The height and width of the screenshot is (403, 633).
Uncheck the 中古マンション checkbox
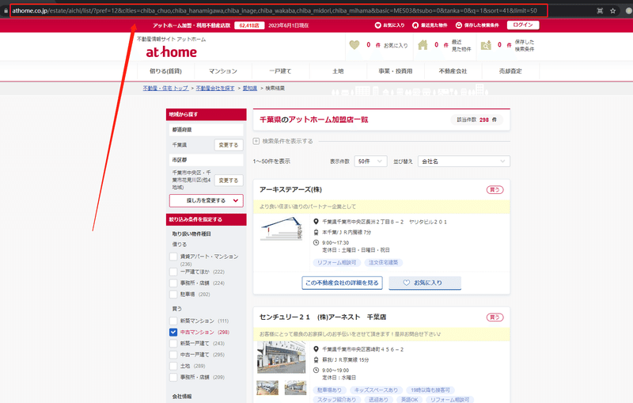pos(173,333)
